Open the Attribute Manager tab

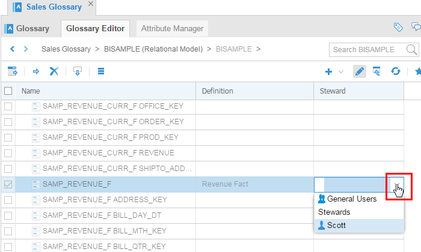click(x=172, y=28)
